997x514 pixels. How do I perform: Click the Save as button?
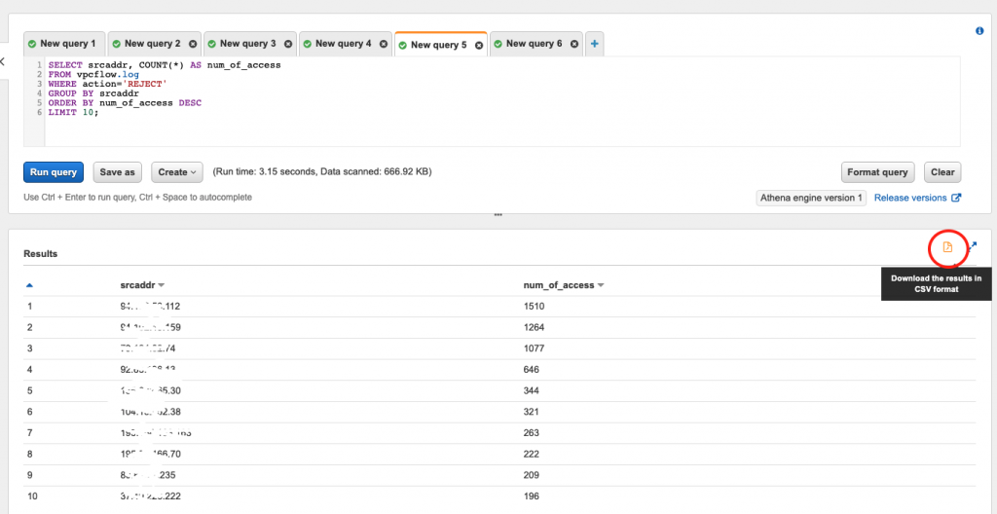click(x=118, y=172)
